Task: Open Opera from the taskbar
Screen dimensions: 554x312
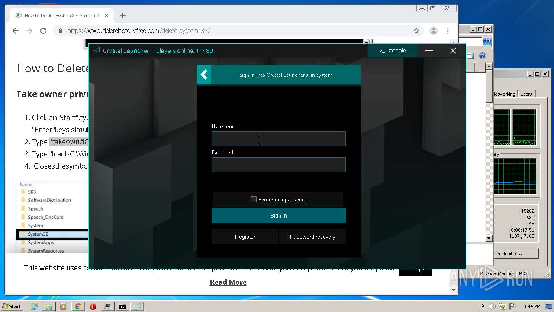Action: (93, 306)
